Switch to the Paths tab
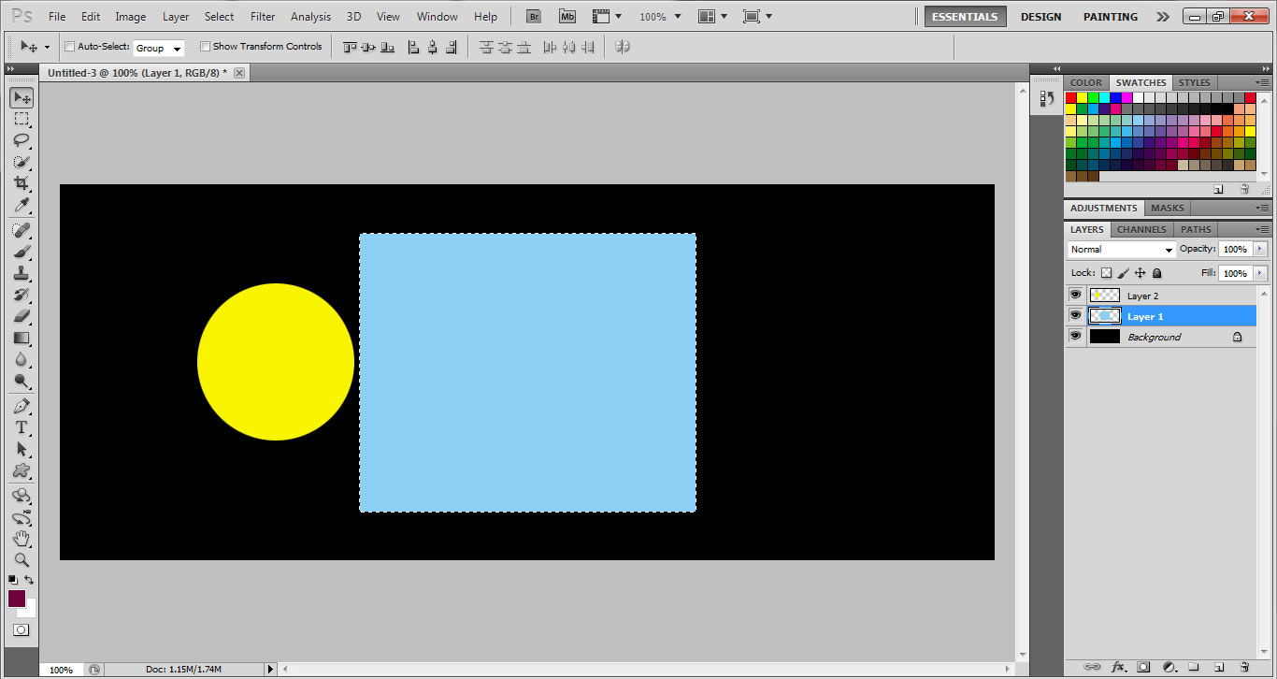The height and width of the screenshot is (679, 1277). click(1196, 229)
